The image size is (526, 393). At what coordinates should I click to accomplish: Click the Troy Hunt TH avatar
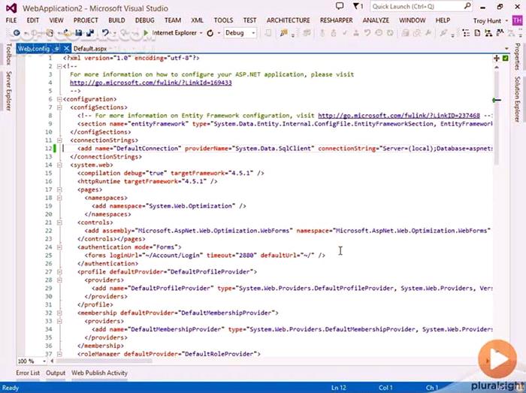coord(517,20)
